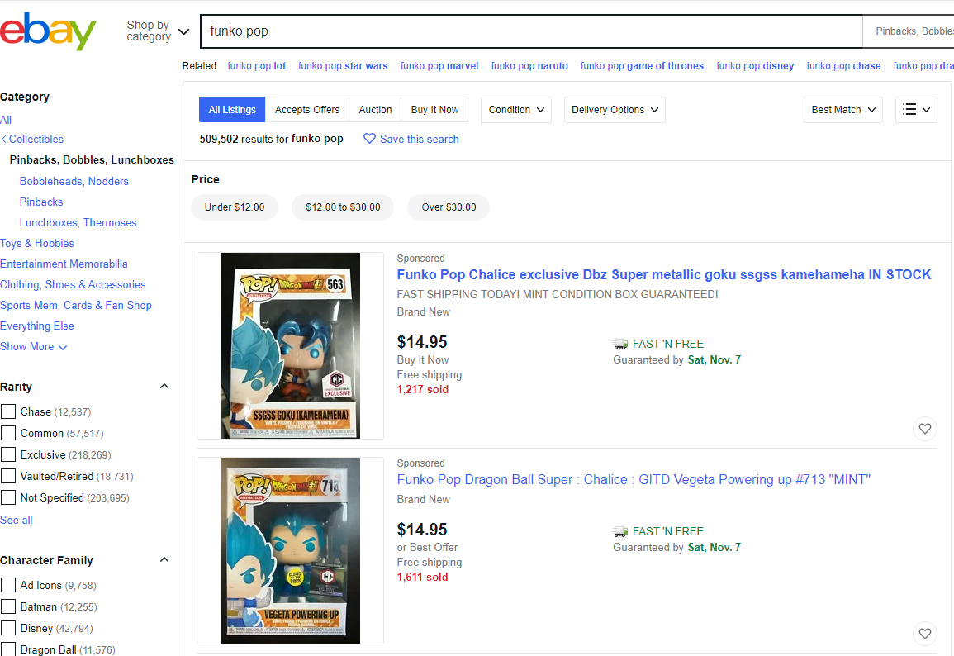This screenshot has width=954, height=656.
Task: Open the Bobbleheads, Nodders category link
Action: 74,181
